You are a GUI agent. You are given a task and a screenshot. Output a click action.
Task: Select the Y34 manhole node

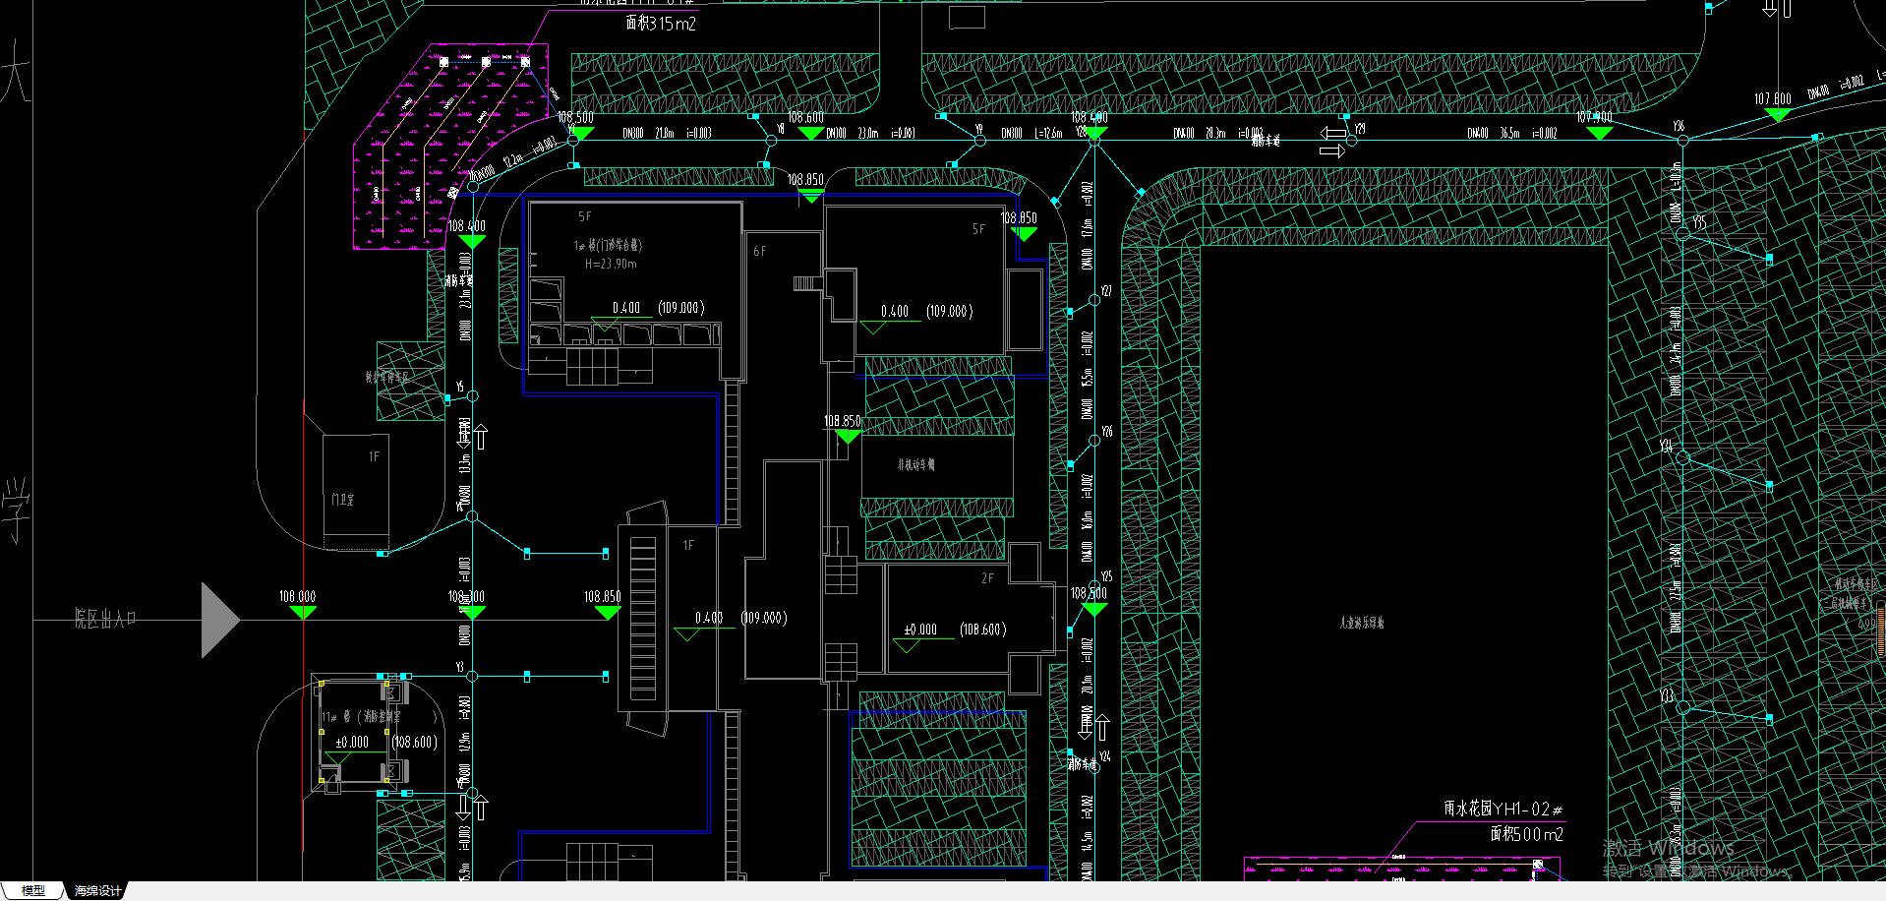pos(1682,458)
